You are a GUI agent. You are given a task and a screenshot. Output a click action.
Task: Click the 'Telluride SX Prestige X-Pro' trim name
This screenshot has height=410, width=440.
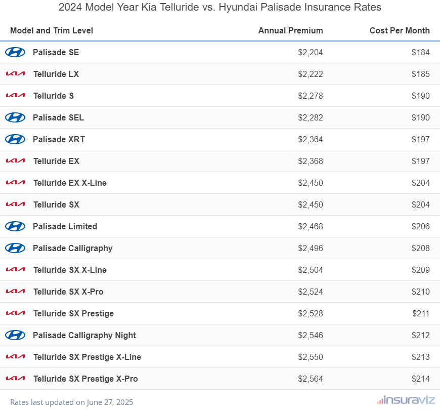click(85, 379)
